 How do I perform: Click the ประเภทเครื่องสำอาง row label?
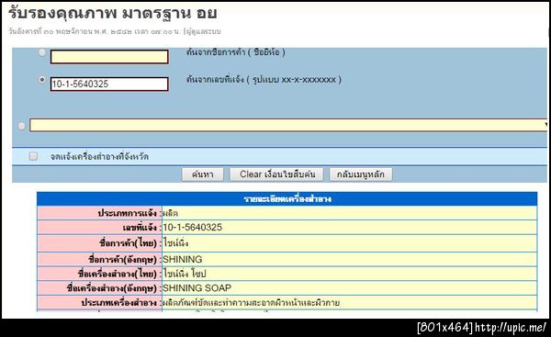(118, 302)
